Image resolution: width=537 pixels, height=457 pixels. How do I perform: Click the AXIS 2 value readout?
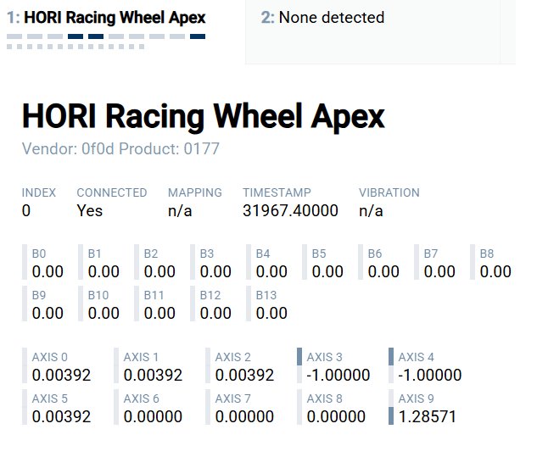[x=244, y=375]
